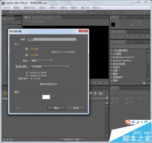Expand the 3D 通道 effects category
The width and height of the screenshot is (152, 143).
111,54
